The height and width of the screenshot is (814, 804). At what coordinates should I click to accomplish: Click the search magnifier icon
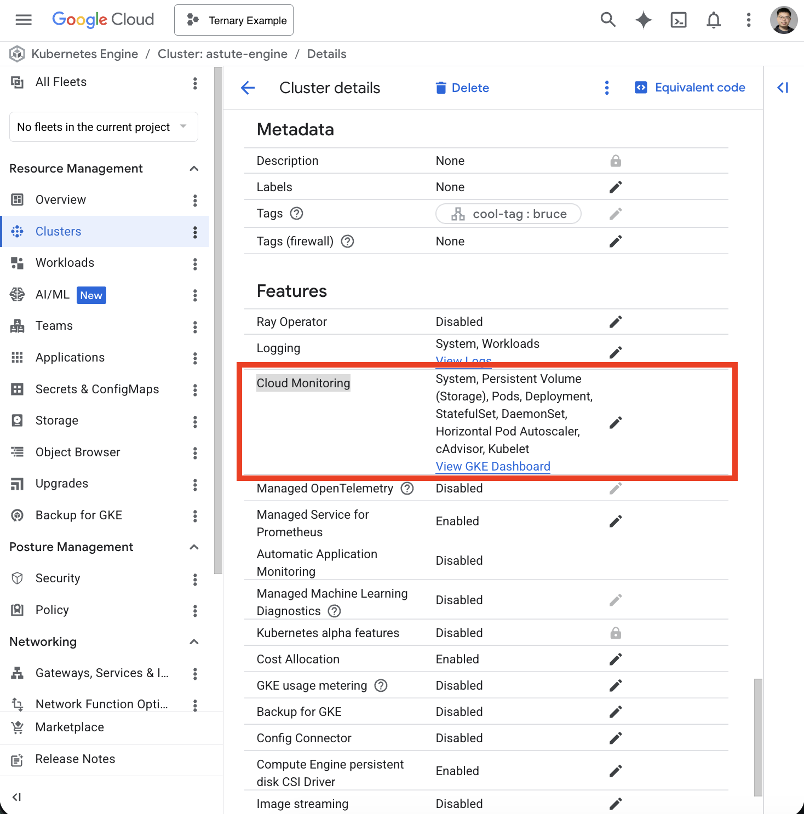click(x=608, y=20)
